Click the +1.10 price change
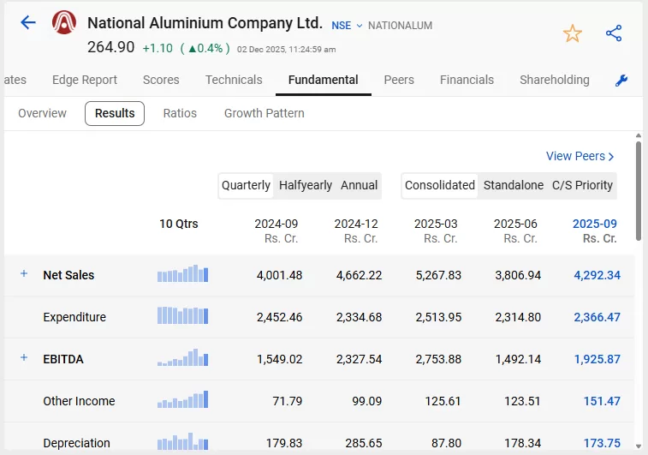648x455 pixels. (x=158, y=48)
